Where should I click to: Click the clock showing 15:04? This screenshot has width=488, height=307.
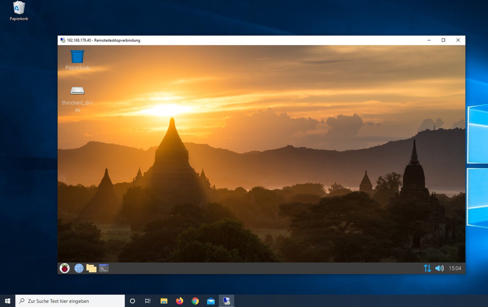coord(455,268)
